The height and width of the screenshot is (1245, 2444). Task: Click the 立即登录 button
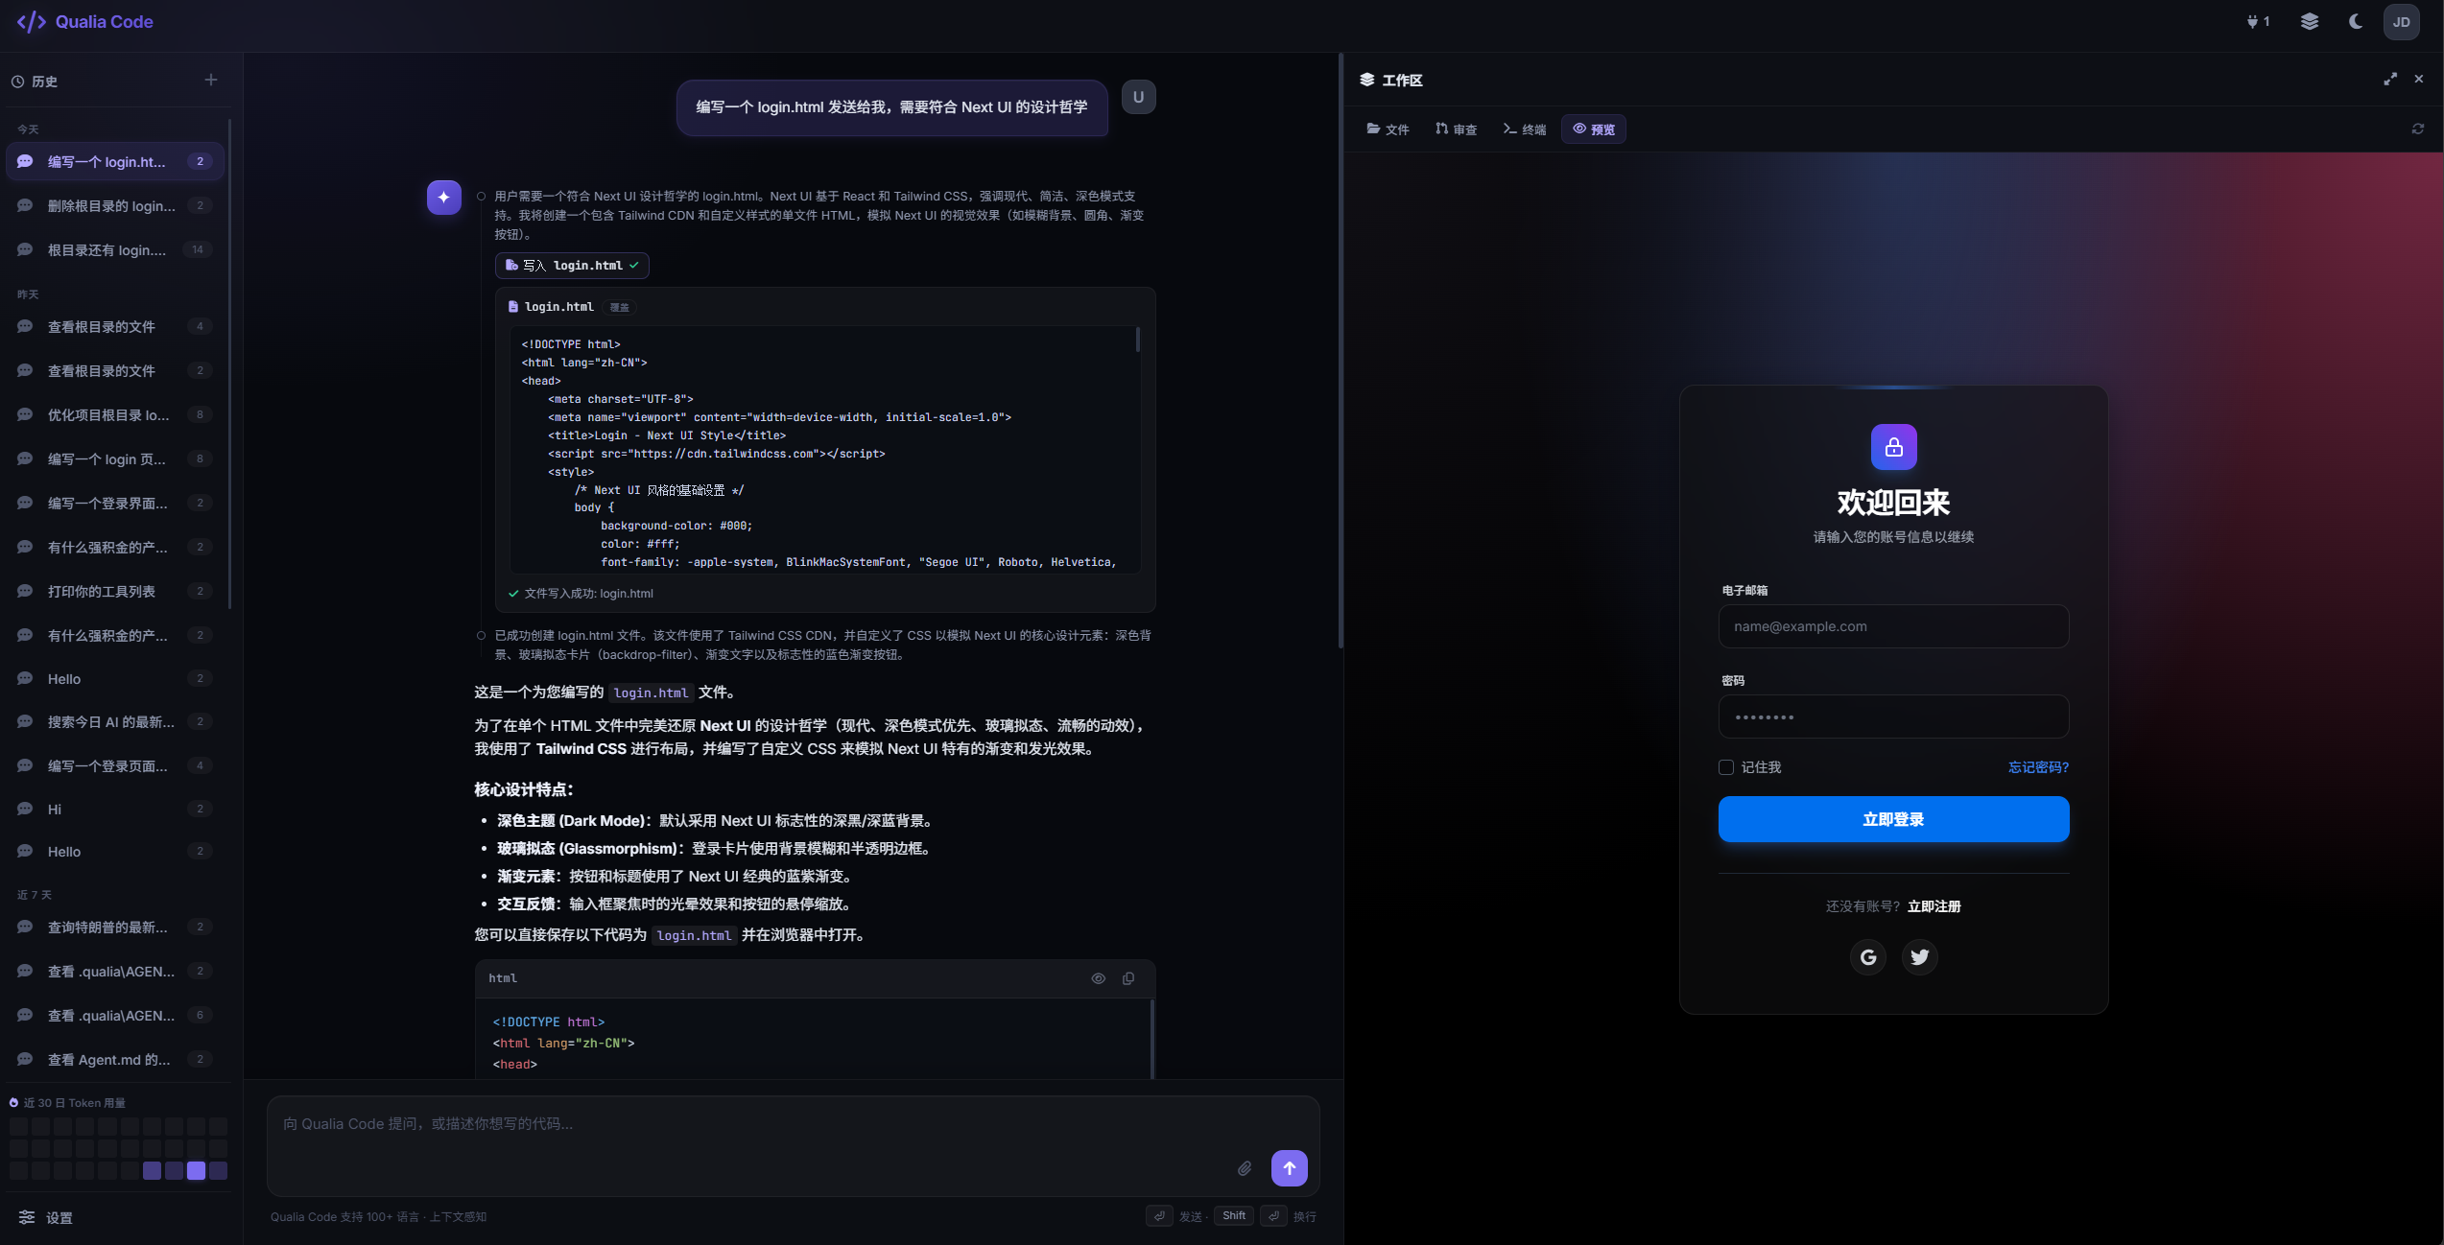point(1893,819)
